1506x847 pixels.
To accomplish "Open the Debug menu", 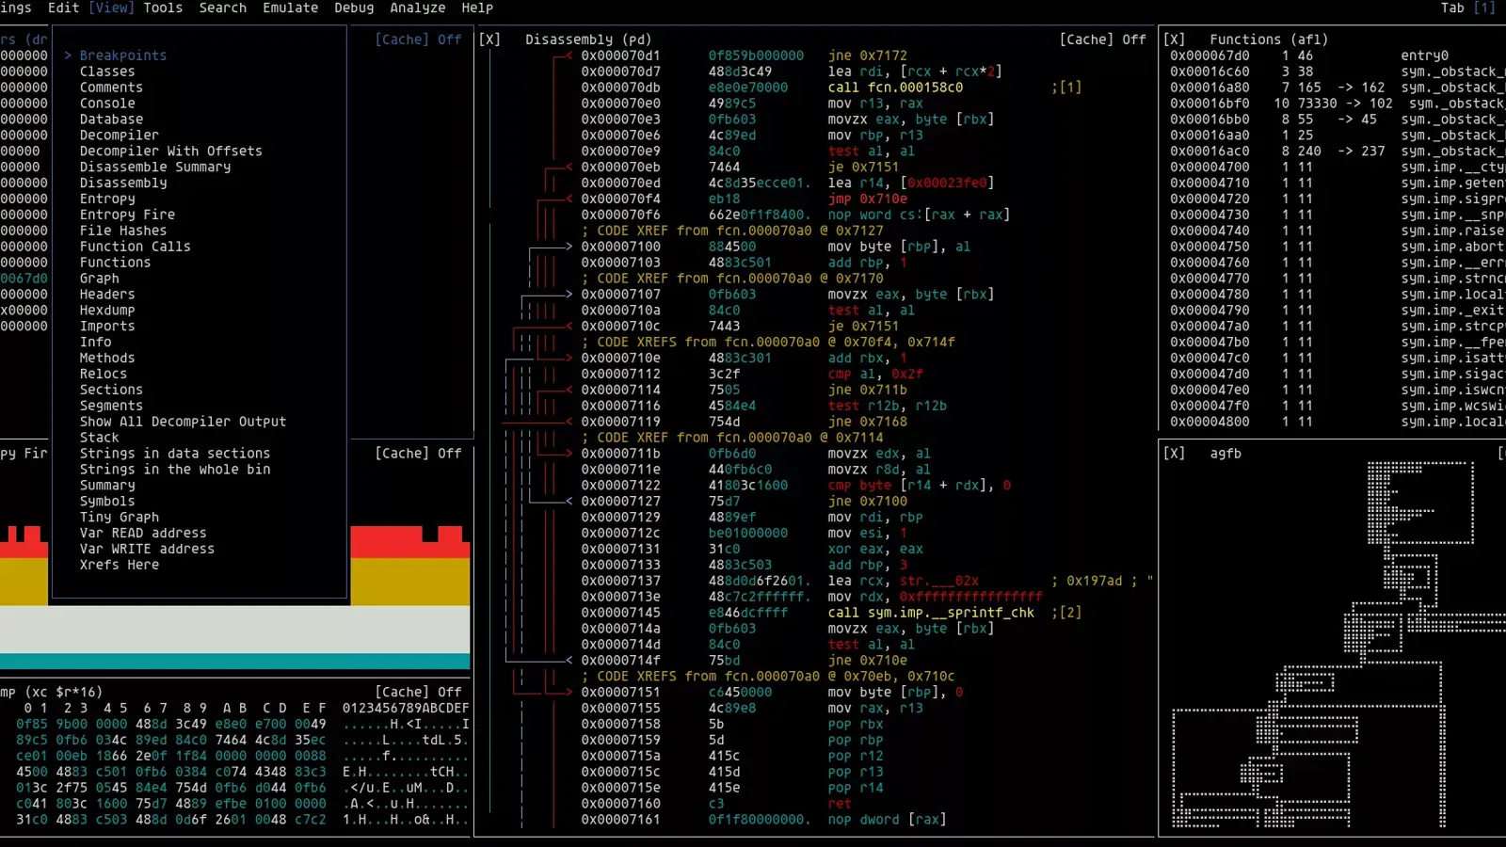I will click(x=354, y=8).
